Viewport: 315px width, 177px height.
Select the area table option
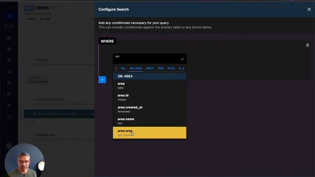coord(150,86)
